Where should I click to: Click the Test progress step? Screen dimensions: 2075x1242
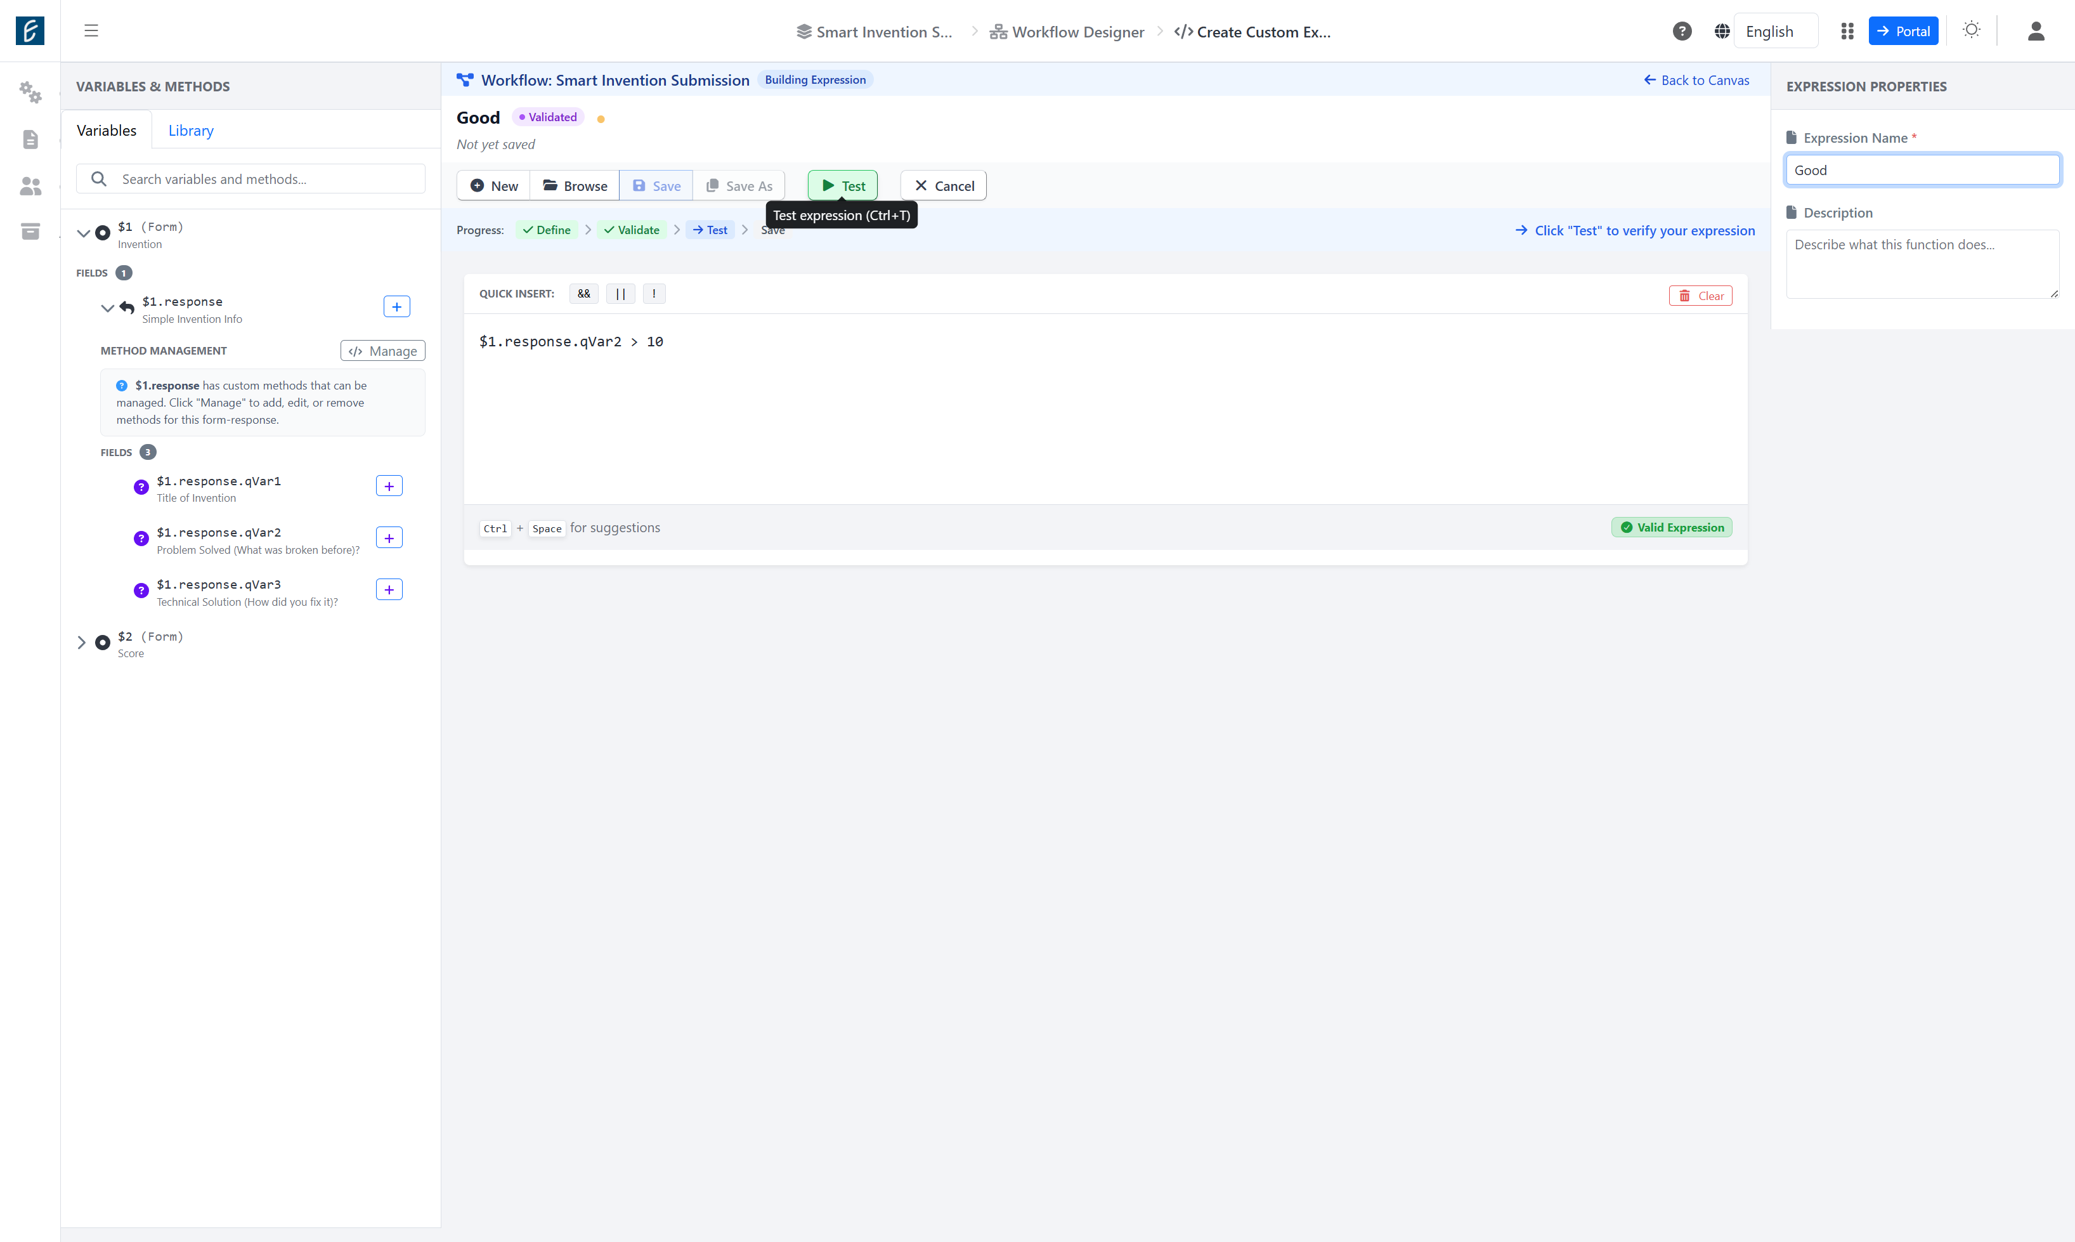coord(710,230)
